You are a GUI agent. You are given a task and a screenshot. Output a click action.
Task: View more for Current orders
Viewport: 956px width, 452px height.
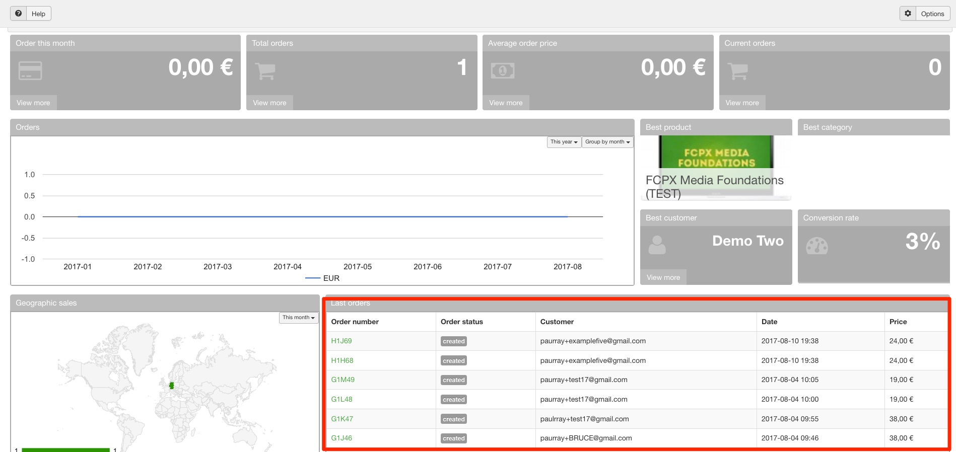[742, 103]
